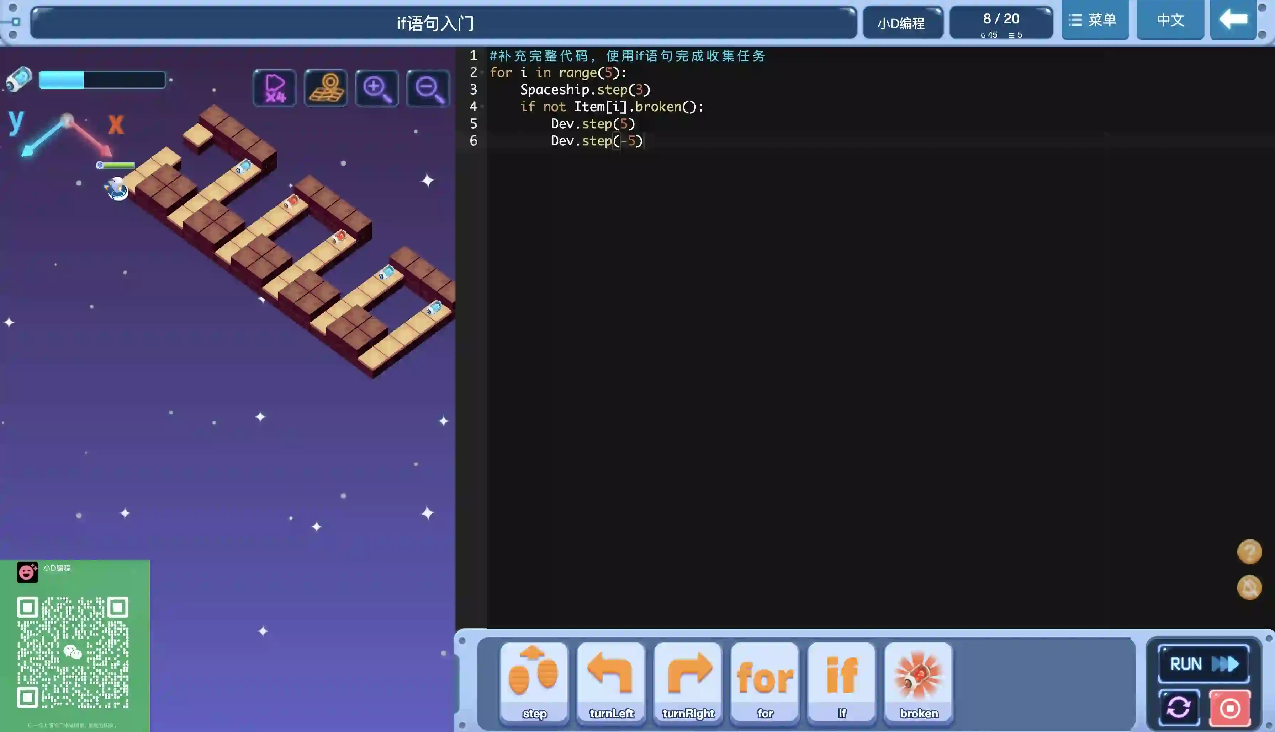The image size is (1275, 732).
Task: Insert the turnLeft command block
Action: pyautogui.click(x=611, y=682)
